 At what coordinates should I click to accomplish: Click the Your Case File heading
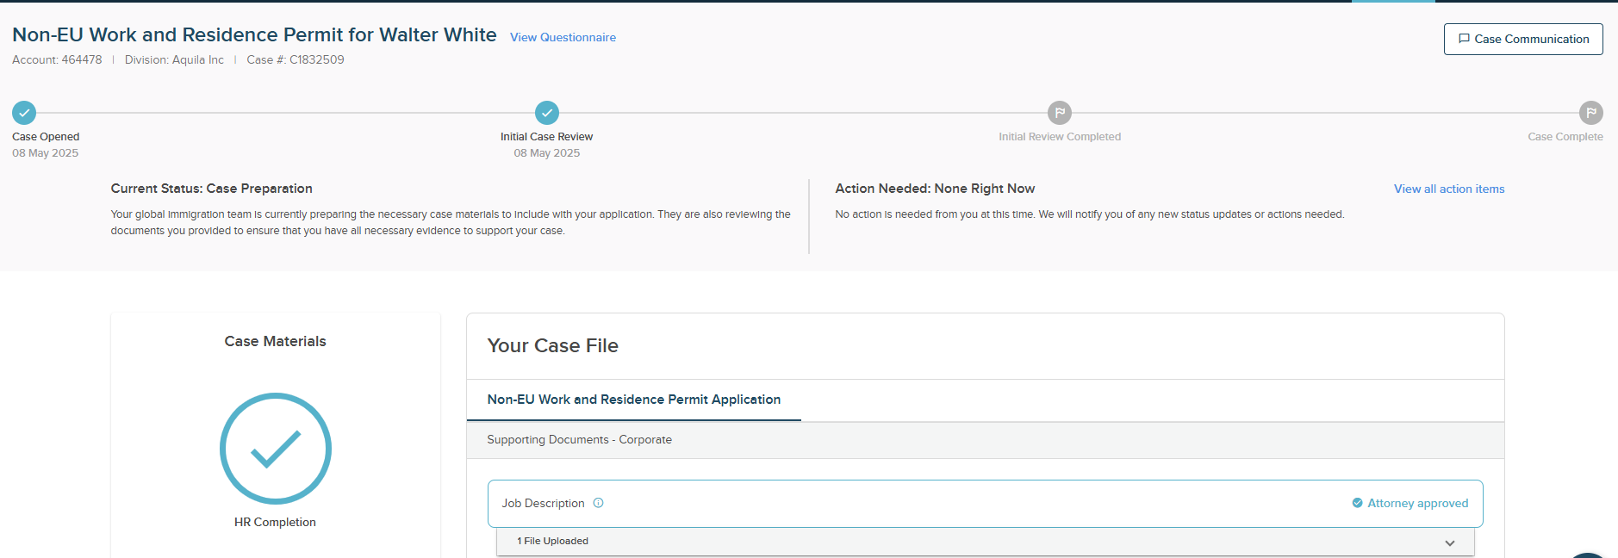pos(553,345)
